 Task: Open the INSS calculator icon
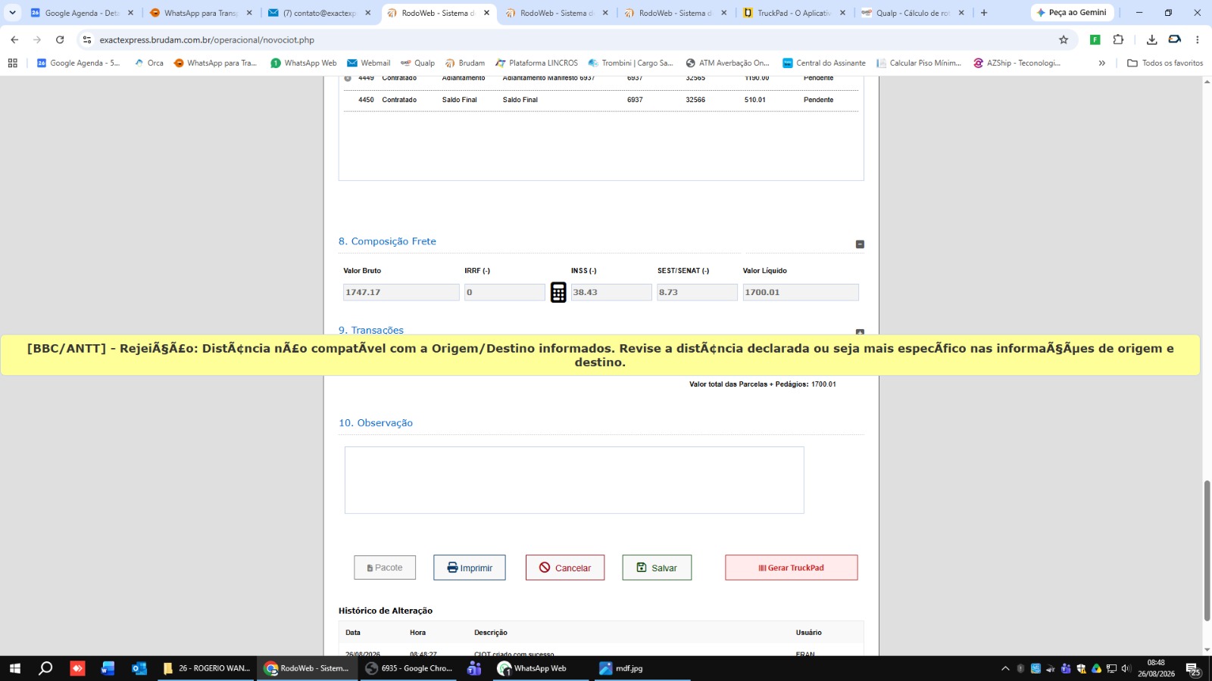point(558,292)
